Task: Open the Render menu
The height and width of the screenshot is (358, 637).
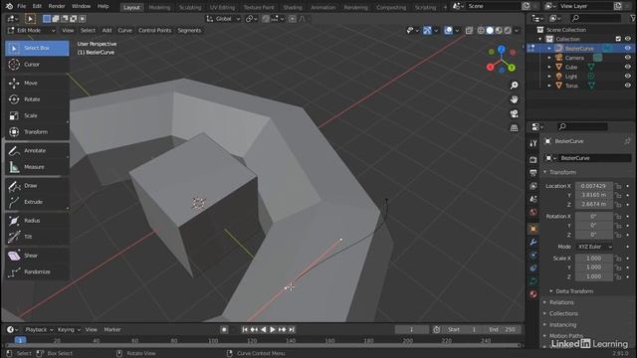Action: 57,7
